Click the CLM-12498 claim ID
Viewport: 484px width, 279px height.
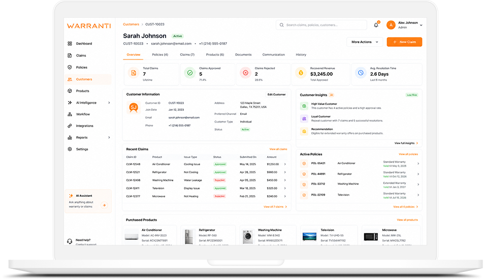[x=133, y=180]
